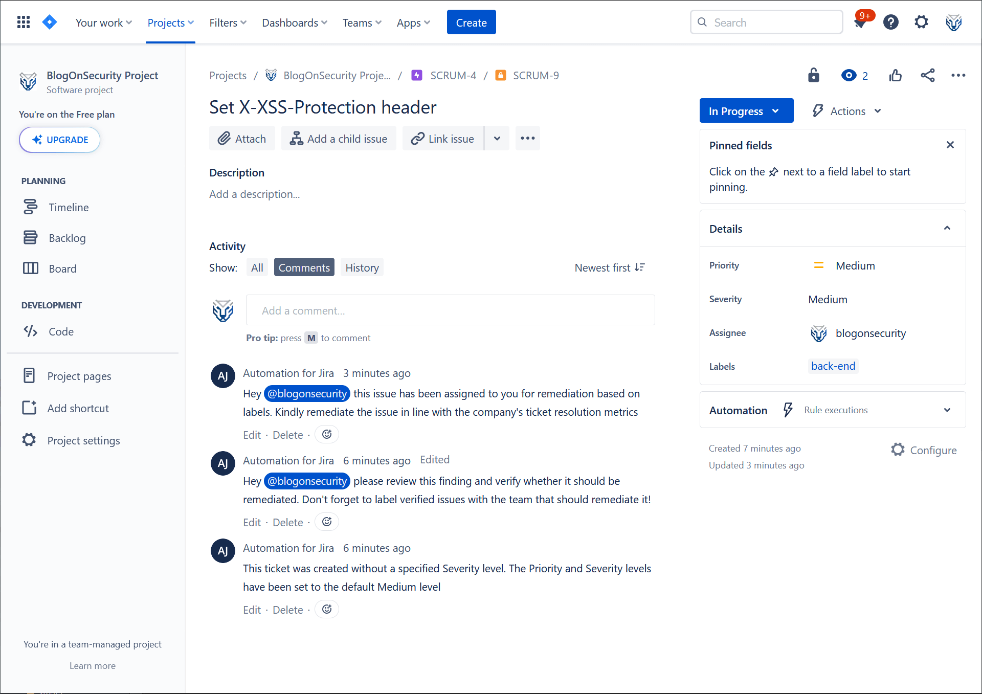This screenshot has width=982, height=694.
Task: Click the Link issue icon
Action: click(418, 138)
